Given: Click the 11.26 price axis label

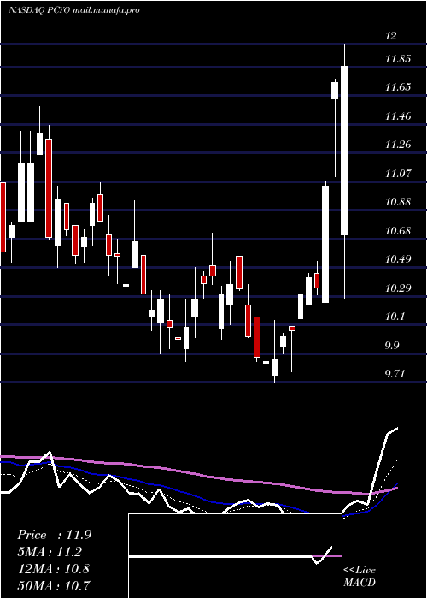Looking at the screenshot, I should [398, 145].
